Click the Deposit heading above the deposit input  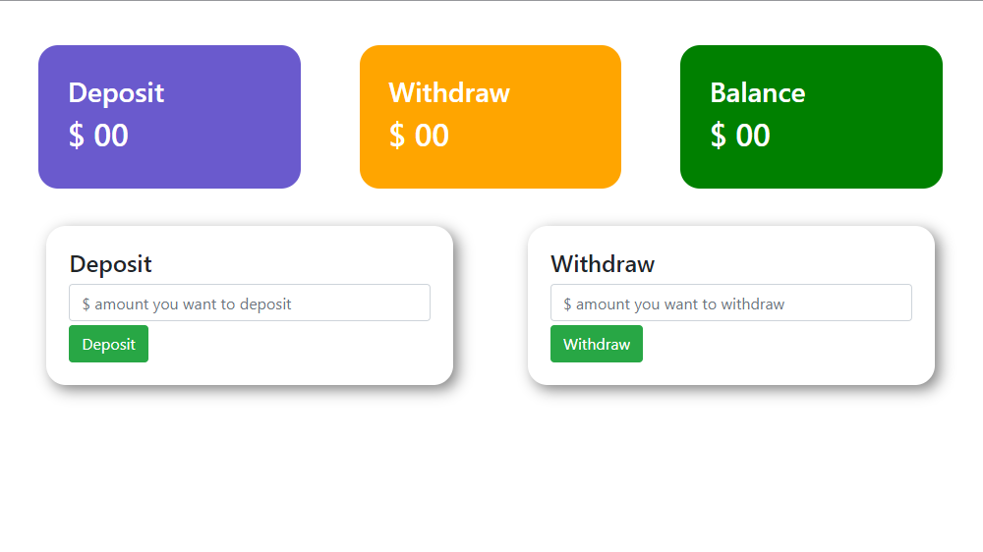coord(110,264)
